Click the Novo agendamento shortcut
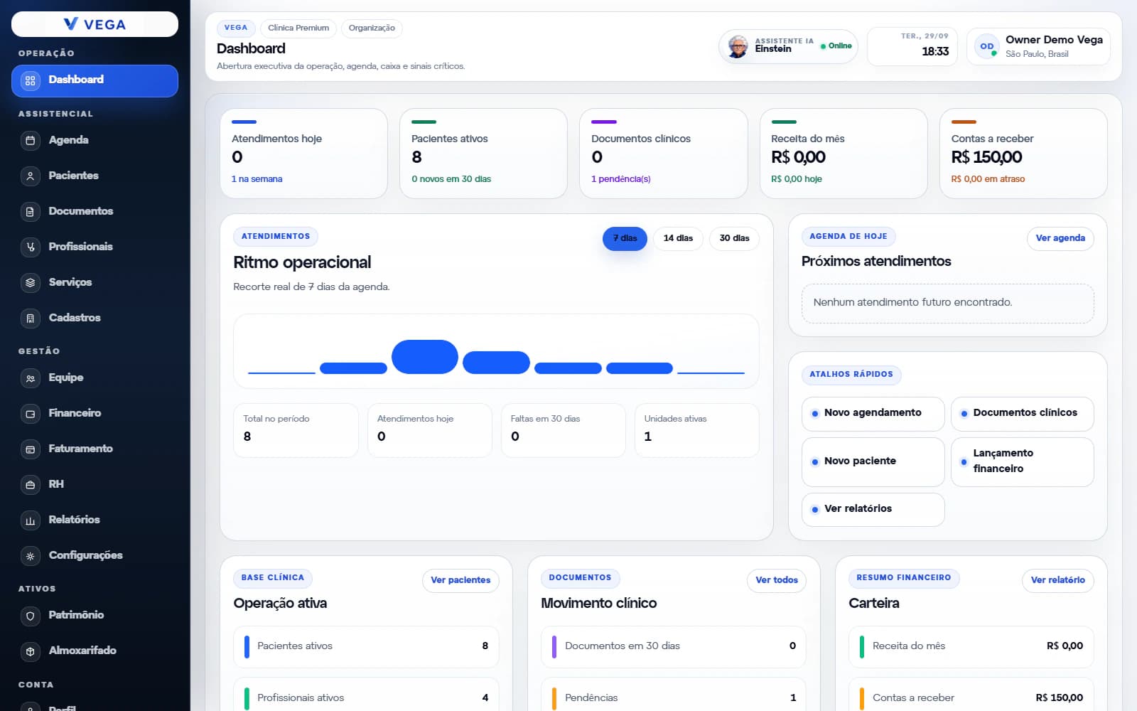 tap(873, 413)
